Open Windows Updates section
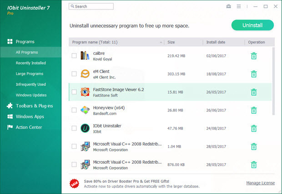282x194 pixels. pyautogui.click(x=31, y=95)
